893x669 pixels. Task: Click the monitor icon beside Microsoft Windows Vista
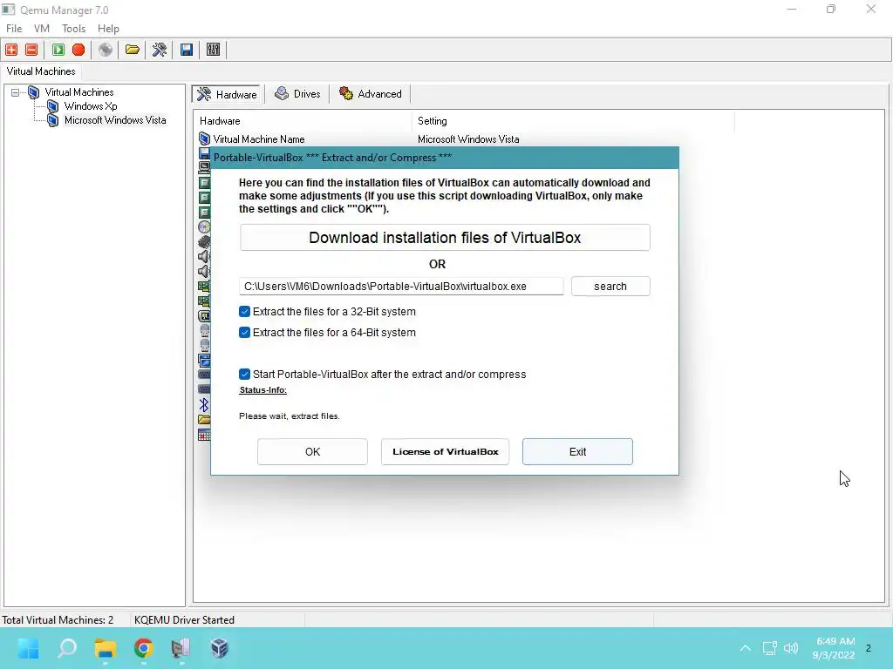[x=53, y=120]
